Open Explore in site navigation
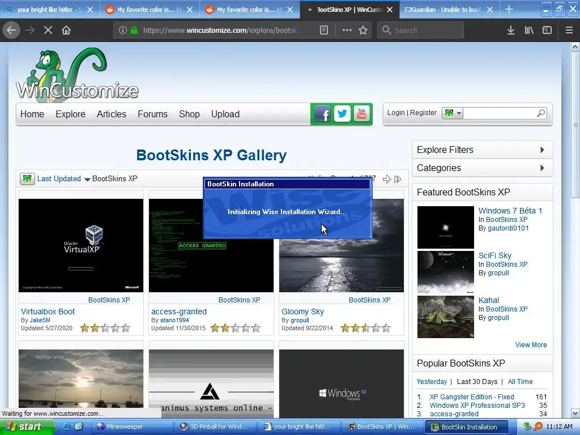This screenshot has height=435, width=580. pyautogui.click(x=70, y=114)
